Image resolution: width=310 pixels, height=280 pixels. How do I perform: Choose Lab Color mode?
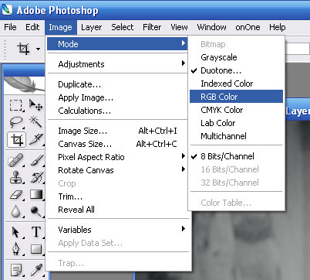pos(236,123)
